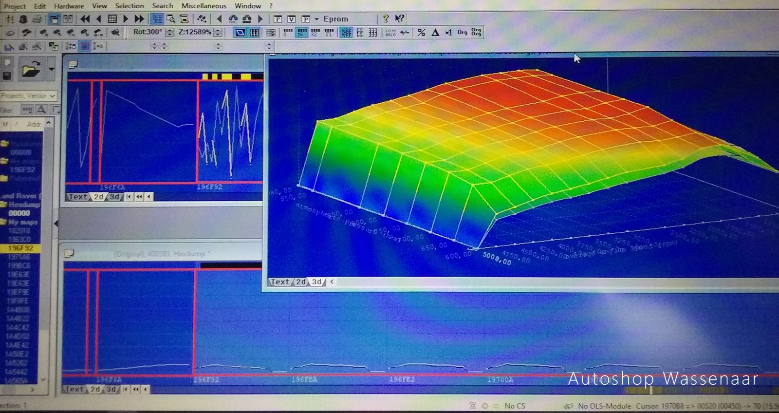Open the Selection menu
The width and height of the screenshot is (779, 413).
click(x=130, y=6)
